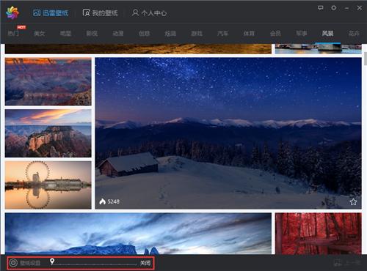The height and width of the screenshot is (271, 367).
Task: Select the 动漫 category
Action: (118, 33)
